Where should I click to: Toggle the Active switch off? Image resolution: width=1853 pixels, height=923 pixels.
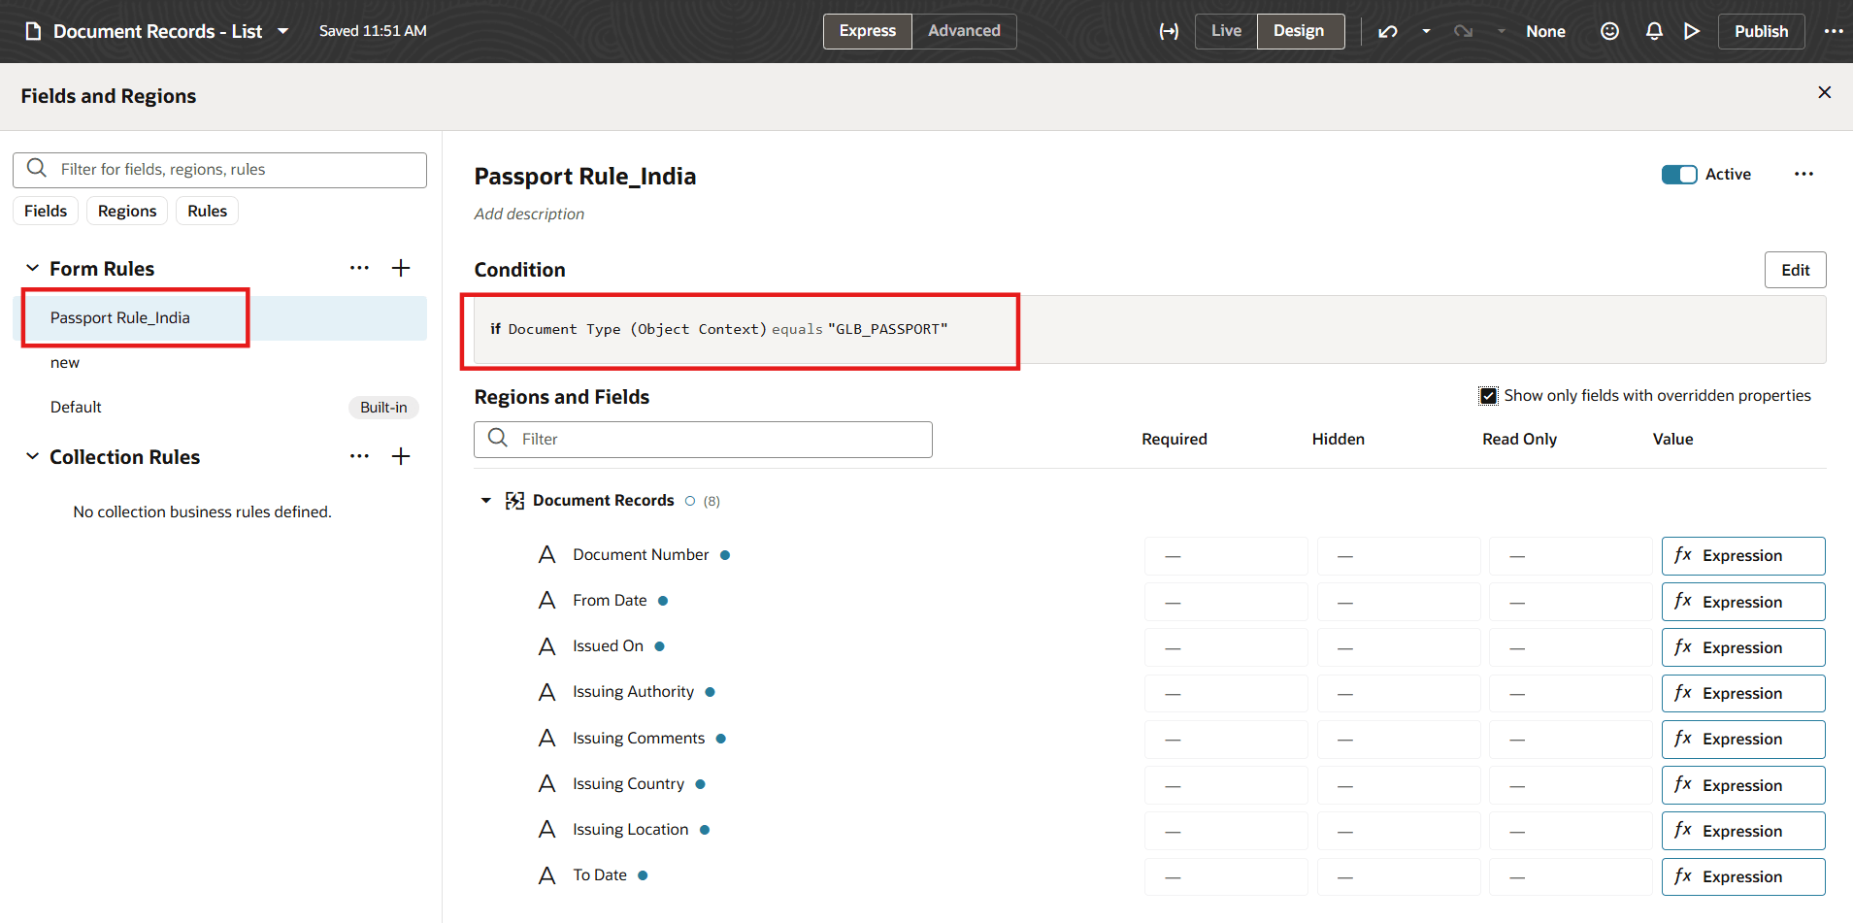pyautogui.click(x=1679, y=175)
